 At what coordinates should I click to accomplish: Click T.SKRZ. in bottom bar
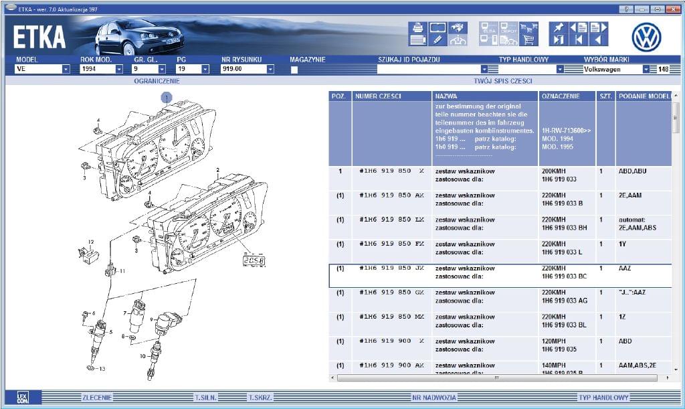(x=260, y=397)
